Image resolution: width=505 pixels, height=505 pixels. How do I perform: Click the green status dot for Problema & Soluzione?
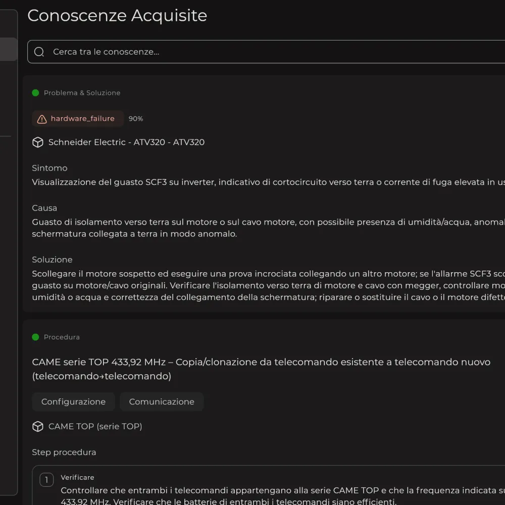pos(35,93)
